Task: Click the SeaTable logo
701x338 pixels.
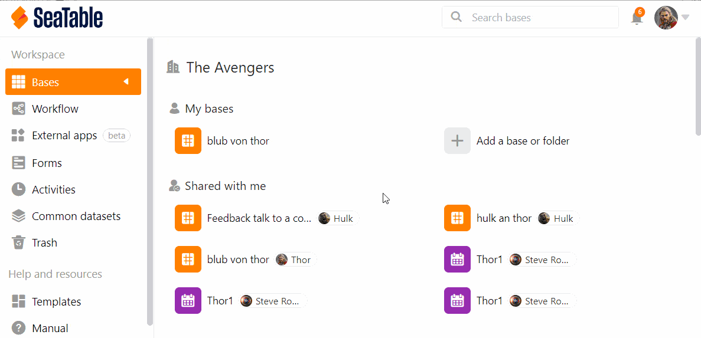Action: coord(57,18)
